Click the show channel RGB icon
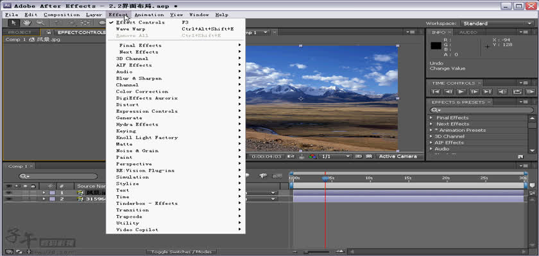The width and height of the screenshot is (539, 256). (x=312, y=156)
